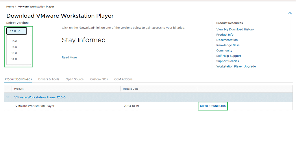Open the Select Version 17.0 dropdown

point(16,31)
